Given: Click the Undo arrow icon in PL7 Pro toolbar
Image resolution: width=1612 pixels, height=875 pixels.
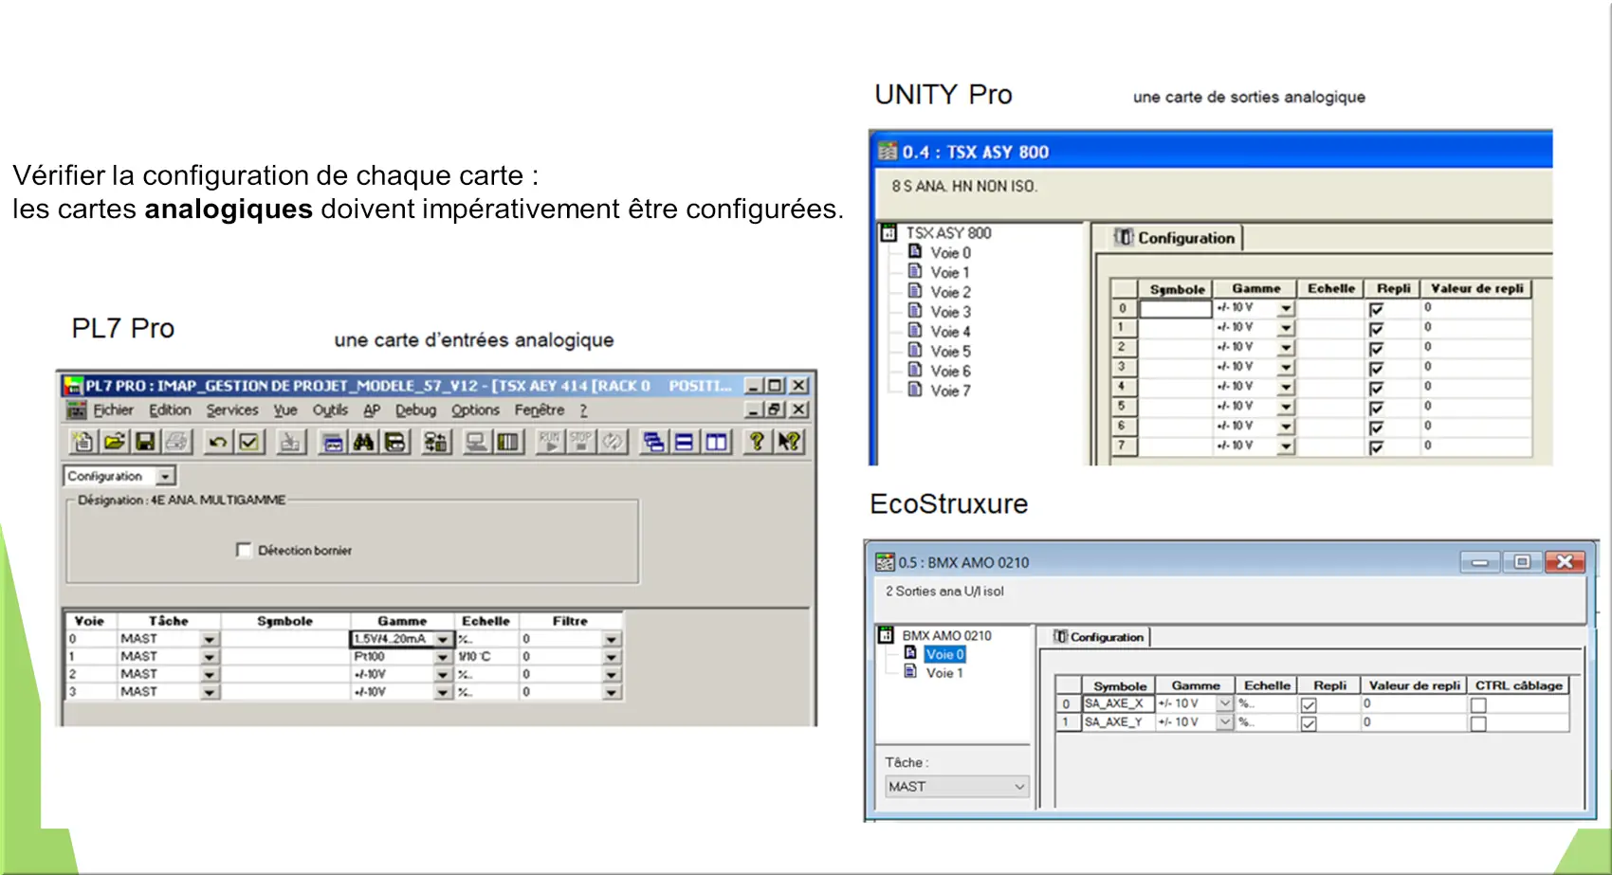Looking at the screenshot, I should [218, 442].
